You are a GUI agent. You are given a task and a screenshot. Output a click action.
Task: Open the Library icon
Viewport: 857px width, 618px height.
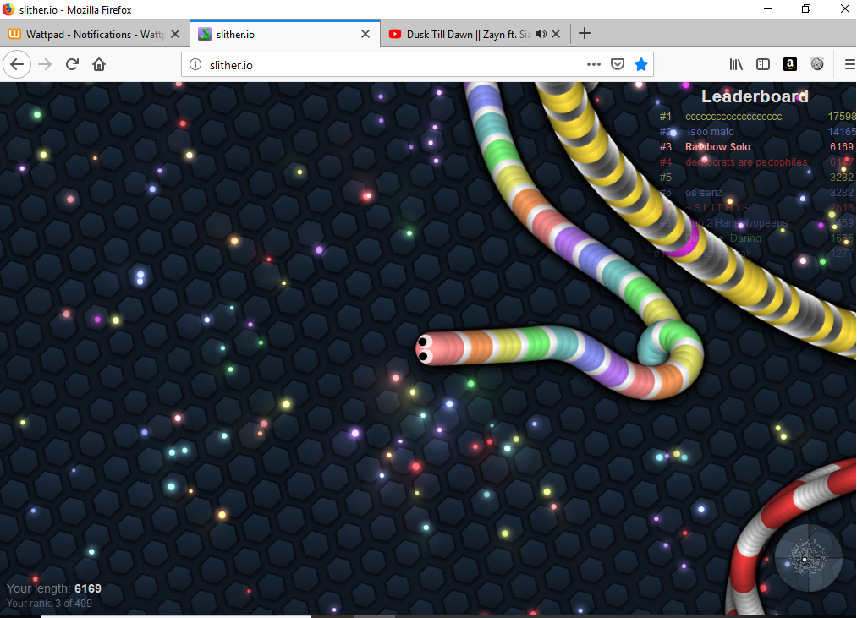tap(736, 64)
